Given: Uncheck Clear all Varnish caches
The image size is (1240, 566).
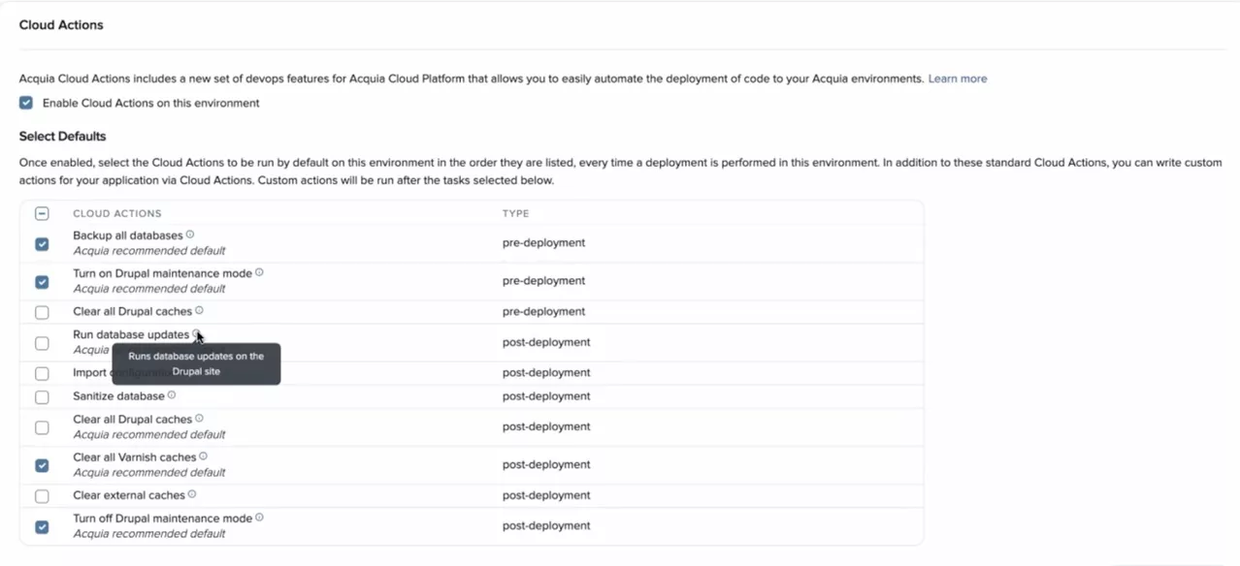Looking at the screenshot, I should 42,465.
